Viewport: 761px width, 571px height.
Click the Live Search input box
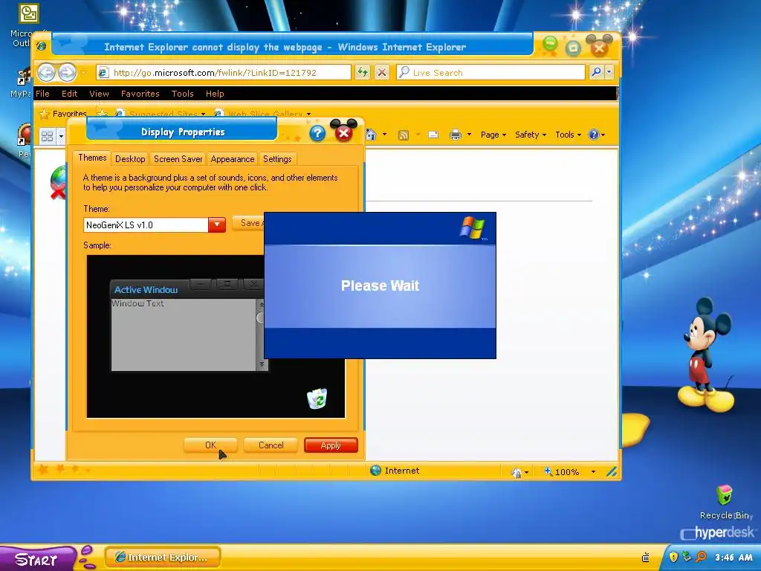[x=490, y=73]
